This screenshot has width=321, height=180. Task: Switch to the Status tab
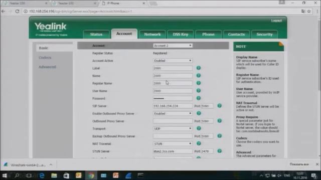tap(96, 34)
